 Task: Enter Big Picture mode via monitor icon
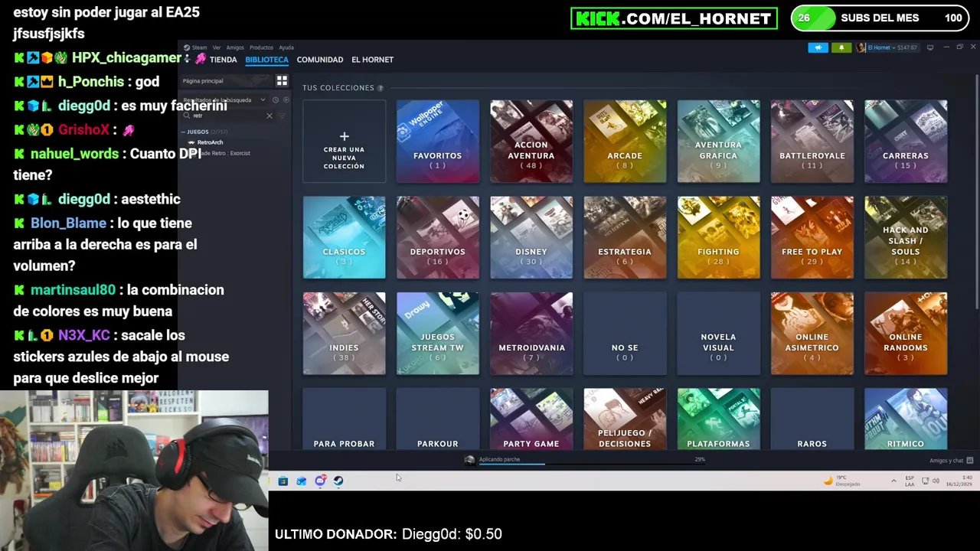pyautogui.click(x=930, y=47)
